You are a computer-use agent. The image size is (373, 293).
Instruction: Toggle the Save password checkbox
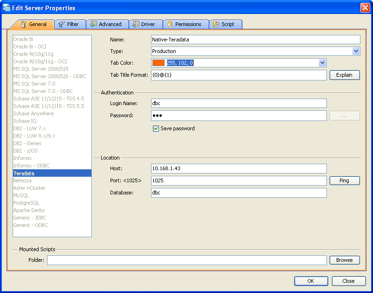(156, 128)
